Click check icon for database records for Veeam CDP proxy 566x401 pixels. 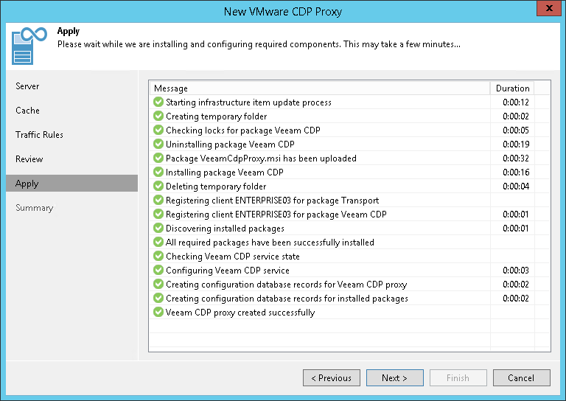158,284
